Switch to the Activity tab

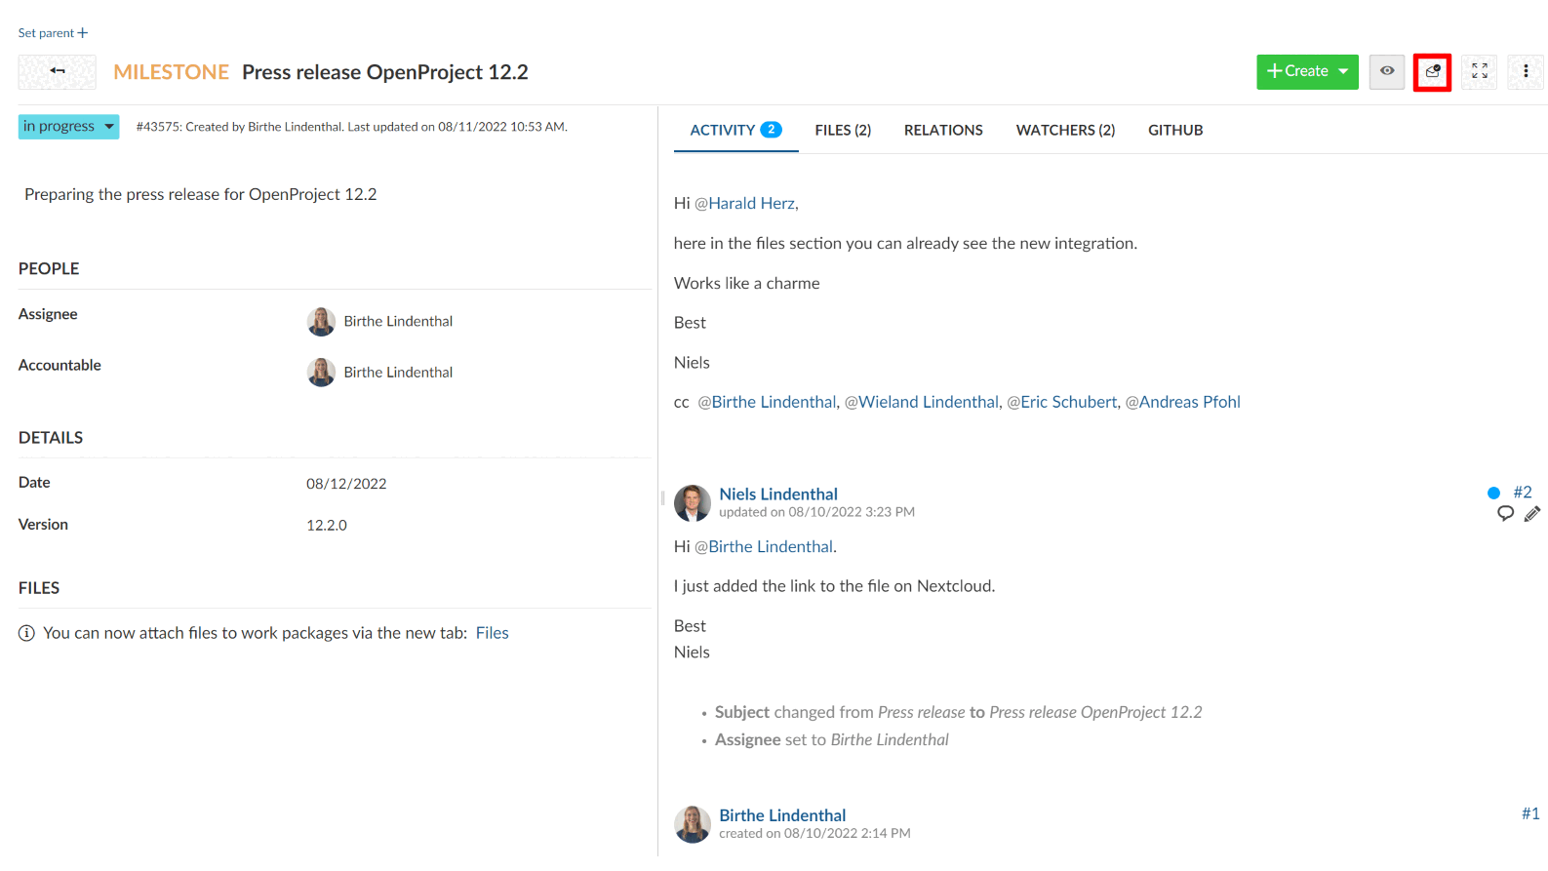735,130
